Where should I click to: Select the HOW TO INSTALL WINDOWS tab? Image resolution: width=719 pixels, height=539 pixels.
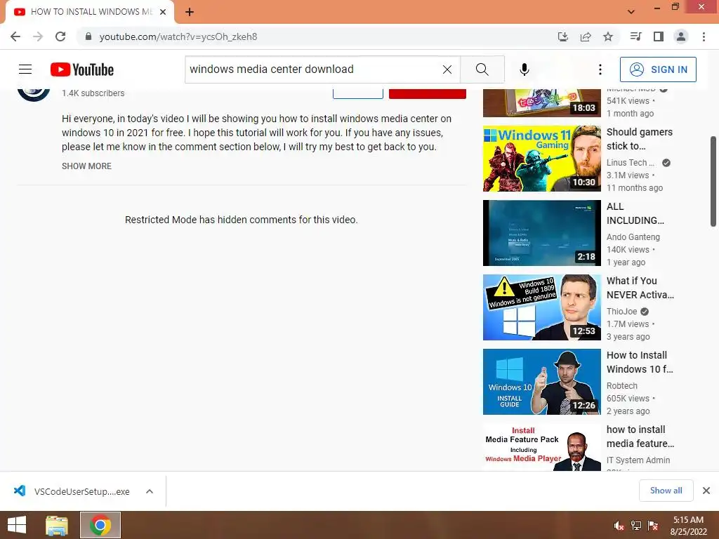(x=89, y=12)
